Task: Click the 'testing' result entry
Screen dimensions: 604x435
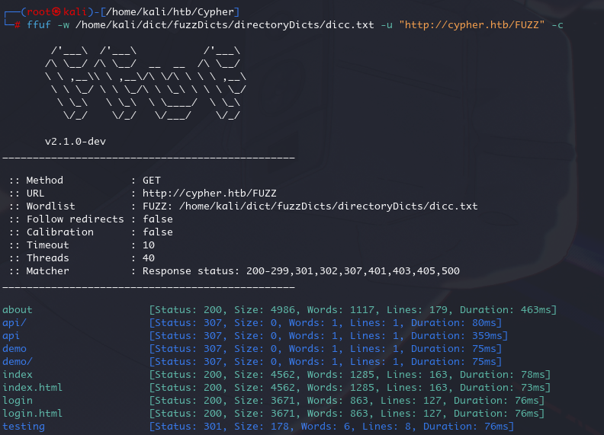Action: pos(24,427)
